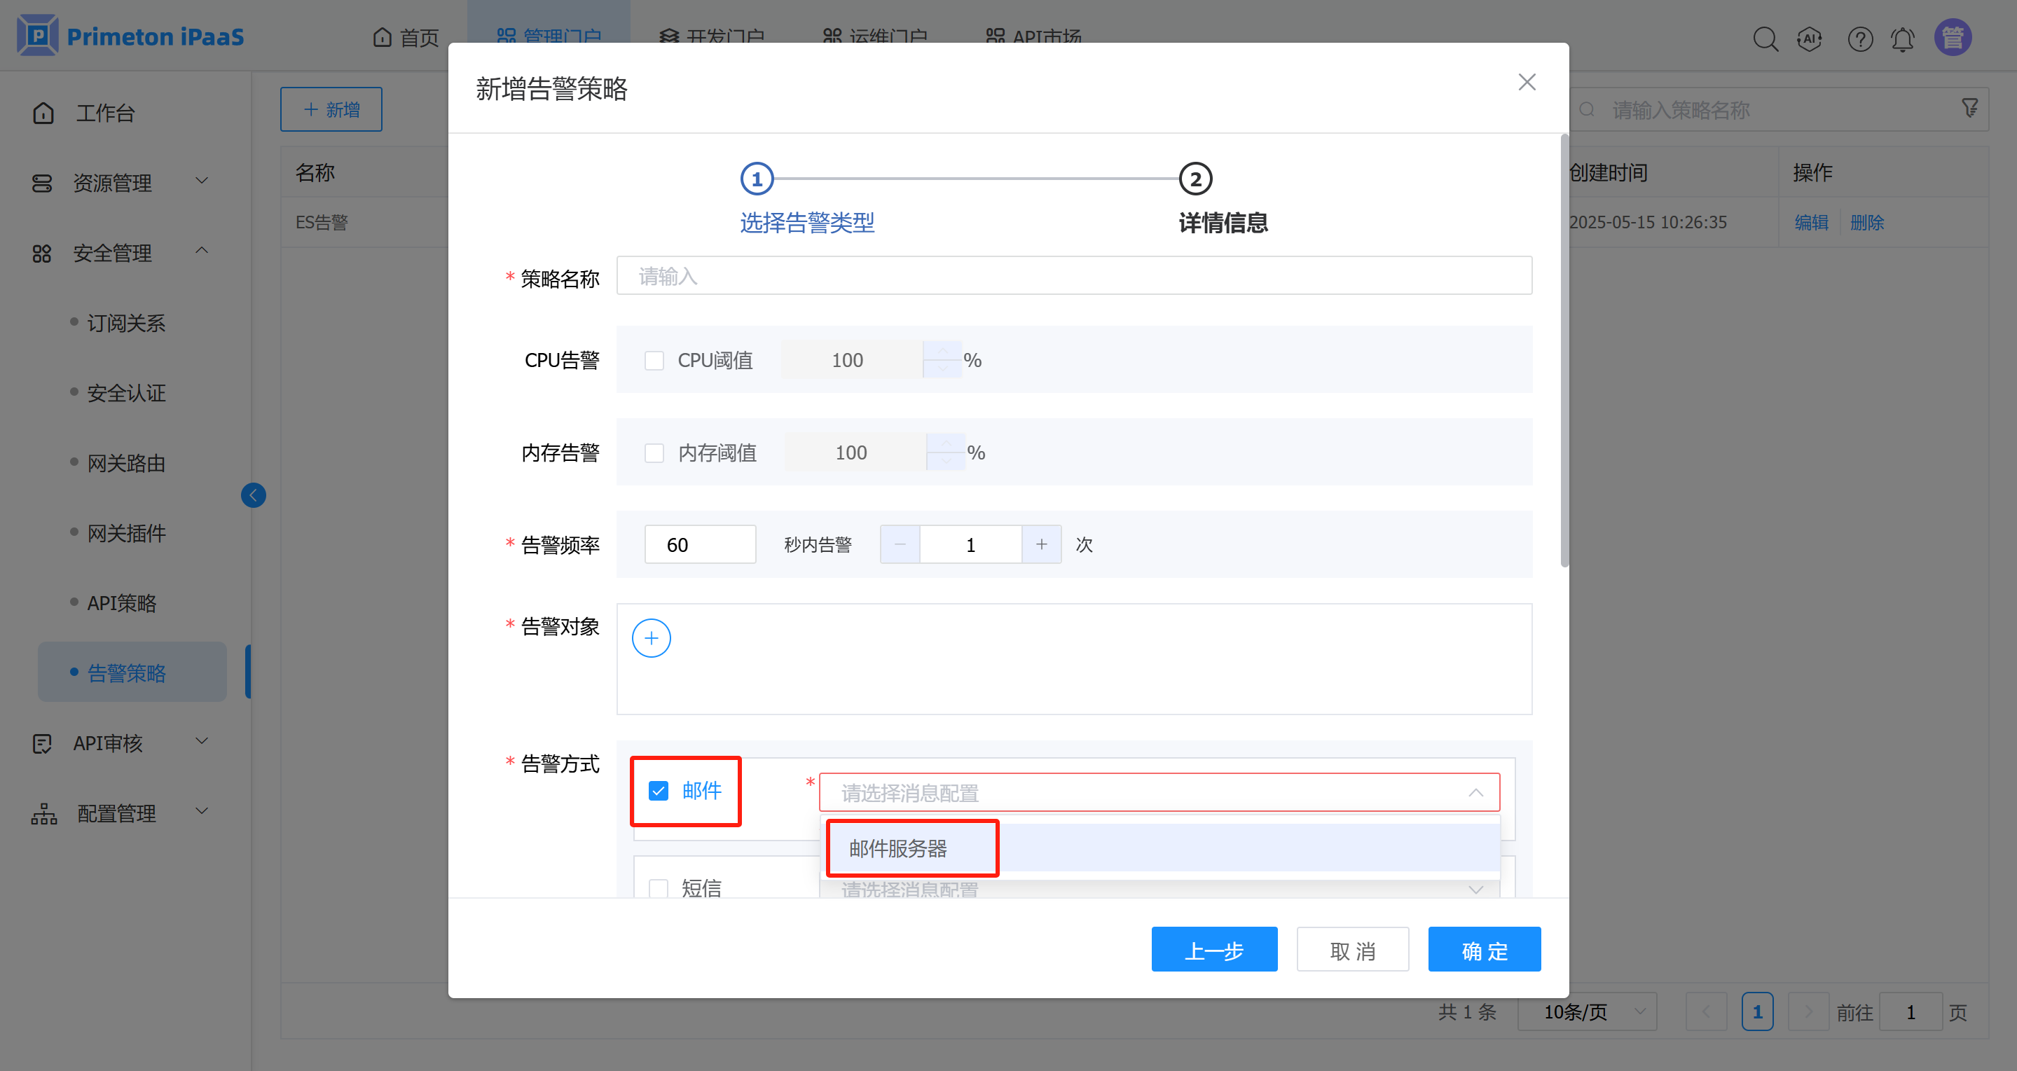Expand the 资源管理 sidebar menu
Image resolution: width=2017 pixels, height=1071 pixels.
tap(113, 182)
